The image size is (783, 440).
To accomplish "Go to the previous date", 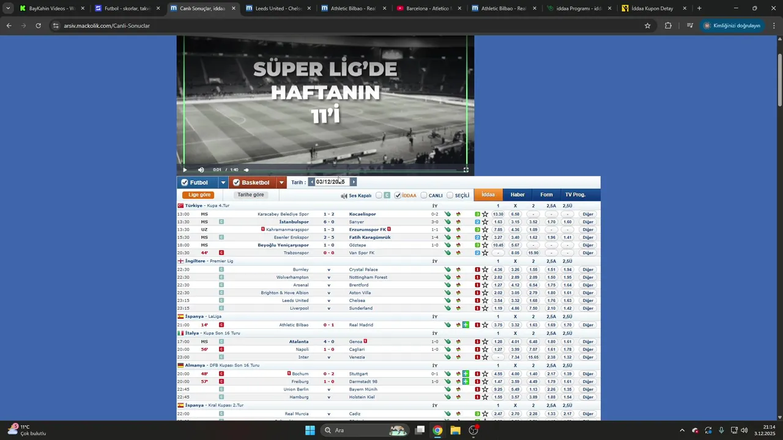I will 311,182.
